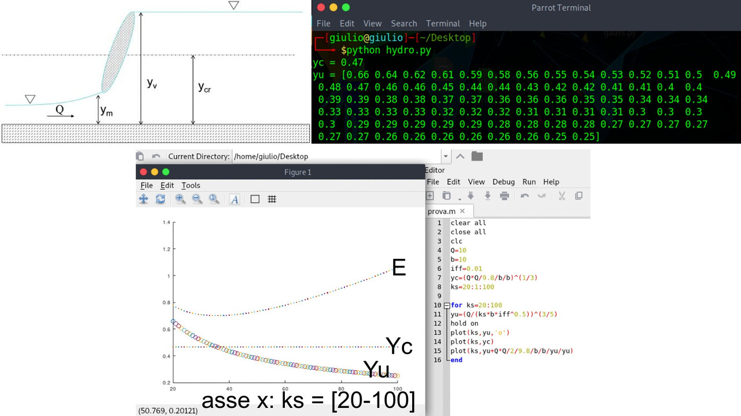Screen dimensions: 741x416
Task: Open the Parrot Terminal Search menu
Action: [x=404, y=24]
